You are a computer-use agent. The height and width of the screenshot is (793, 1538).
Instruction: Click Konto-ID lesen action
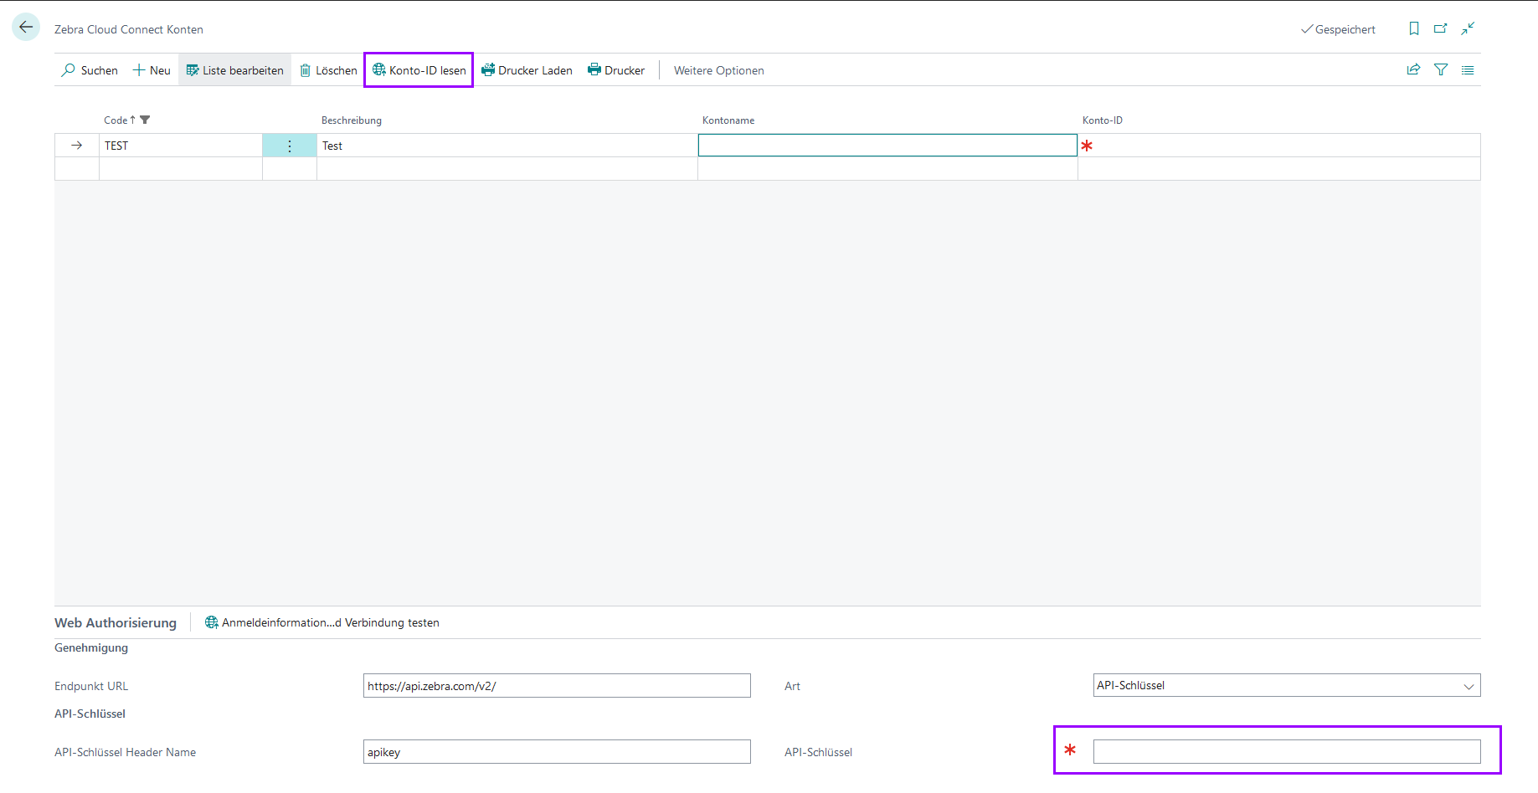pos(419,70)
